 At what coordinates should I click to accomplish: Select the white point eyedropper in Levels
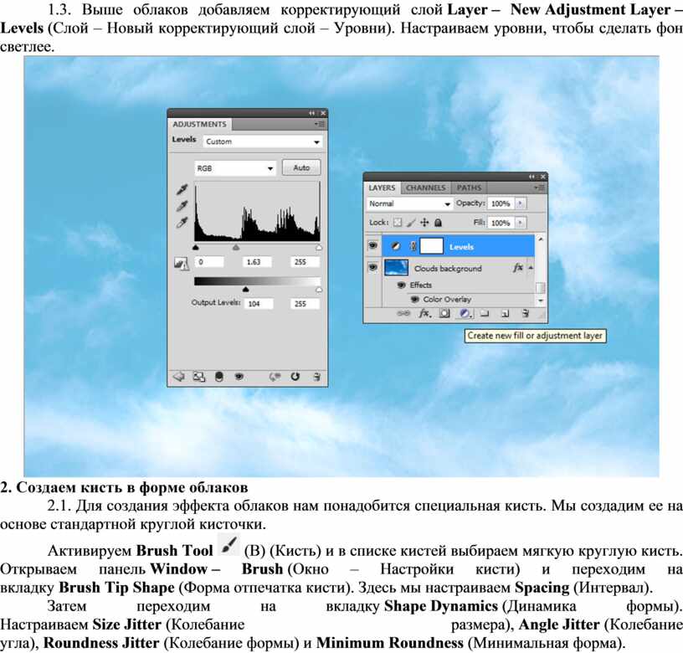pyautogui.click(x=182, y=223)
